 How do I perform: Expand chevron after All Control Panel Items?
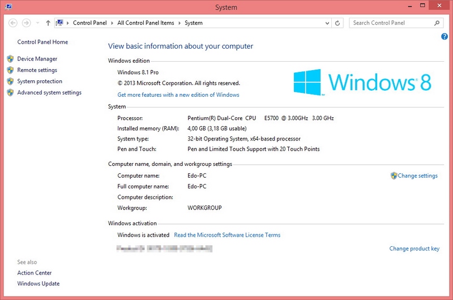[x=180, y=23]
